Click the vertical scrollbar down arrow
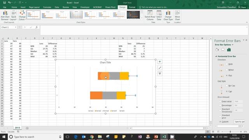 coord(210,125)
